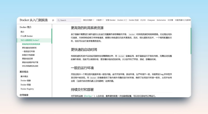The image size is (208, 114).
Task: Jump to sidebar anchor 持续交付和部署
Action: pyautogui.click(x=28, y=55)
